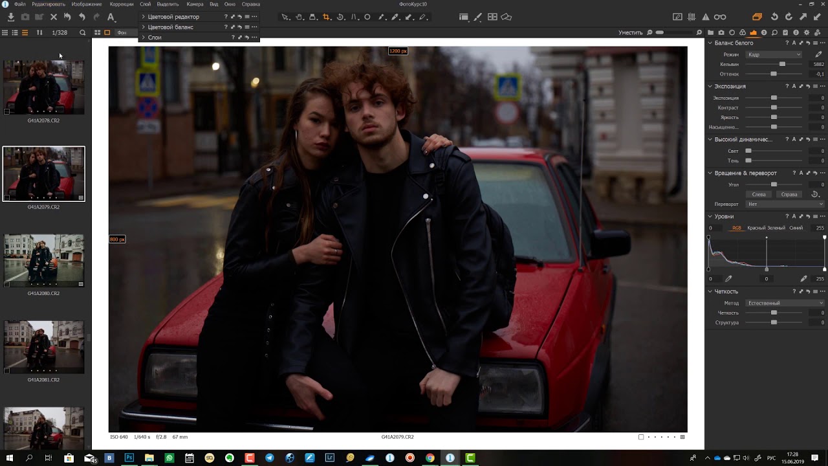Viewport: 828px width, 466px height.
Task: Toggle browser sort order arrows
Action: click(39, 32)
